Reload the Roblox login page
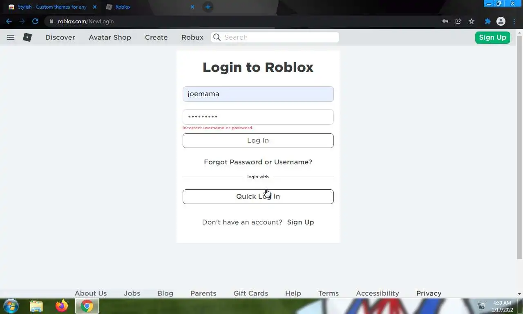Image resolution: width=523 pixels, height=314 pixels. pyautogui.click(x=35, y=21)
